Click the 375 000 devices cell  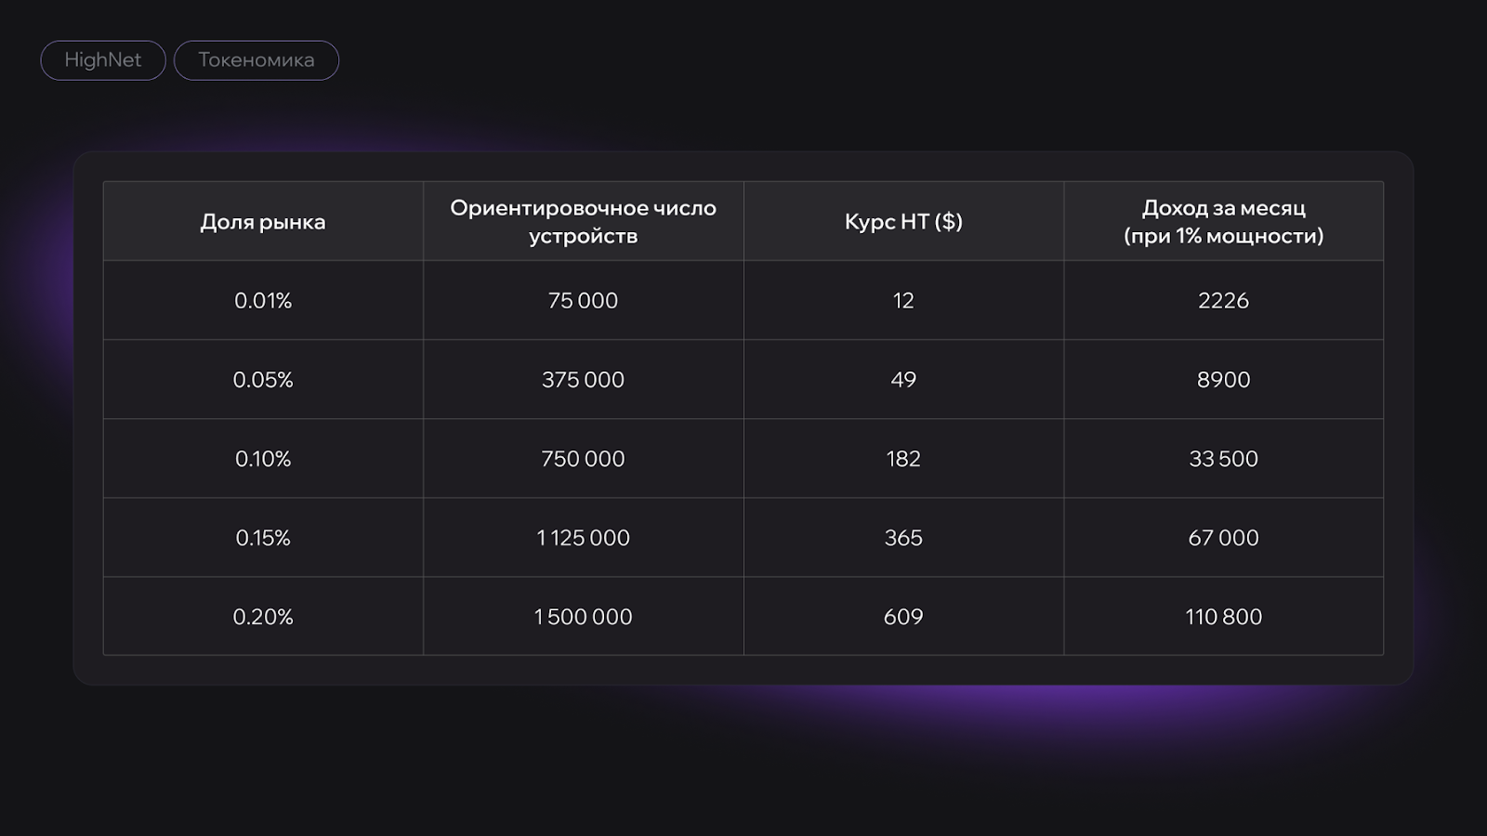pos(583,380)
